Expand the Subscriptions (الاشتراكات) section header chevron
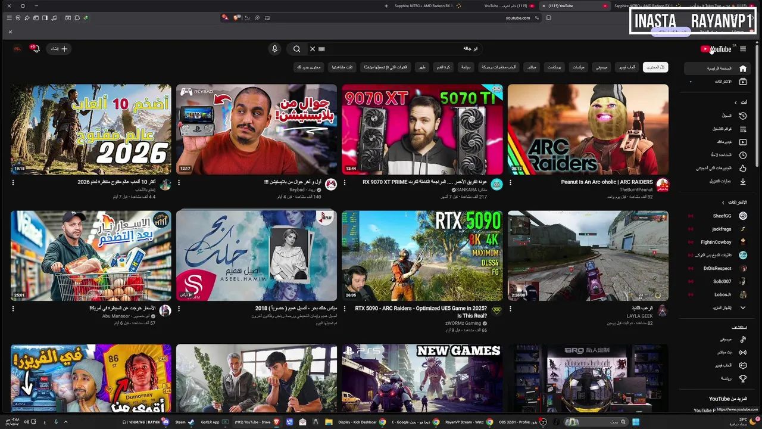 pyautogui.click(x=723, y=203)
